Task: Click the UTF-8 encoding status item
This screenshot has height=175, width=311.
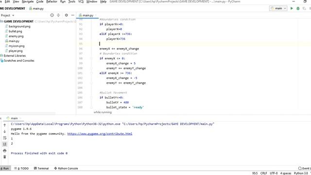Action: pos(274,173)
